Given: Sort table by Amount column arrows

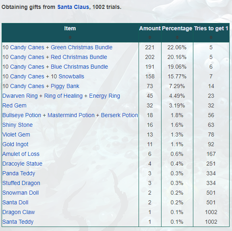Looking at the screenshot, I should coord(150,37).
